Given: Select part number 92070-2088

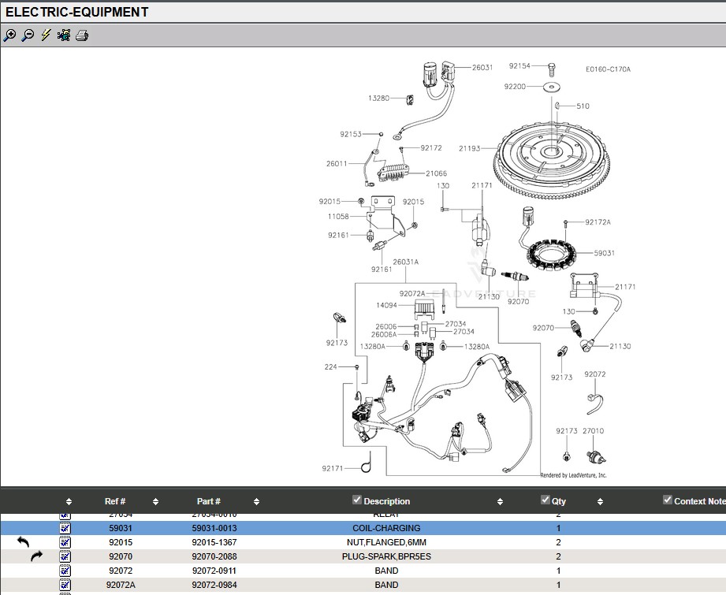Looking at the screenshot, I should coord(214,556).
